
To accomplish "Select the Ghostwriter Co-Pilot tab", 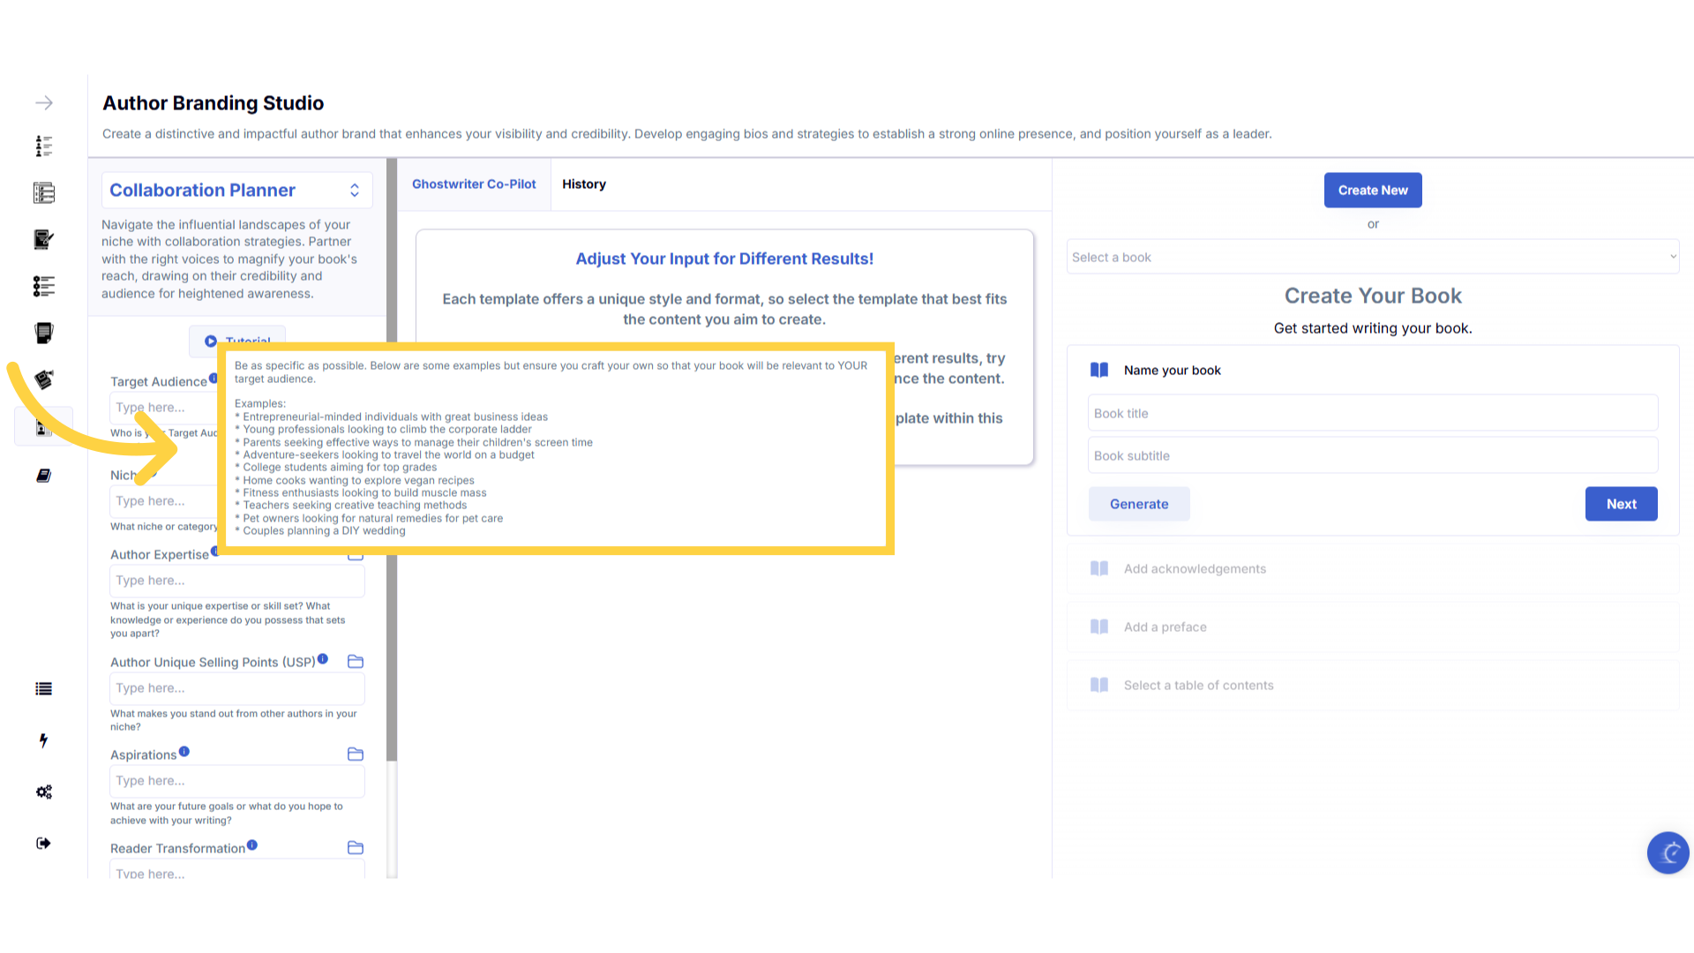I will [474, 184].
